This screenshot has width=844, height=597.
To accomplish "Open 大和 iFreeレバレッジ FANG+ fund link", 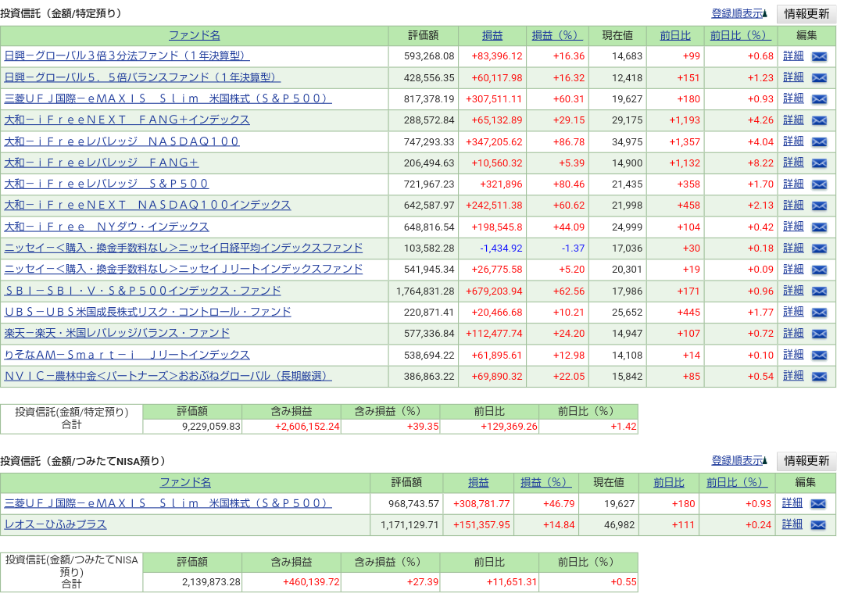I will tap(101, 162).
